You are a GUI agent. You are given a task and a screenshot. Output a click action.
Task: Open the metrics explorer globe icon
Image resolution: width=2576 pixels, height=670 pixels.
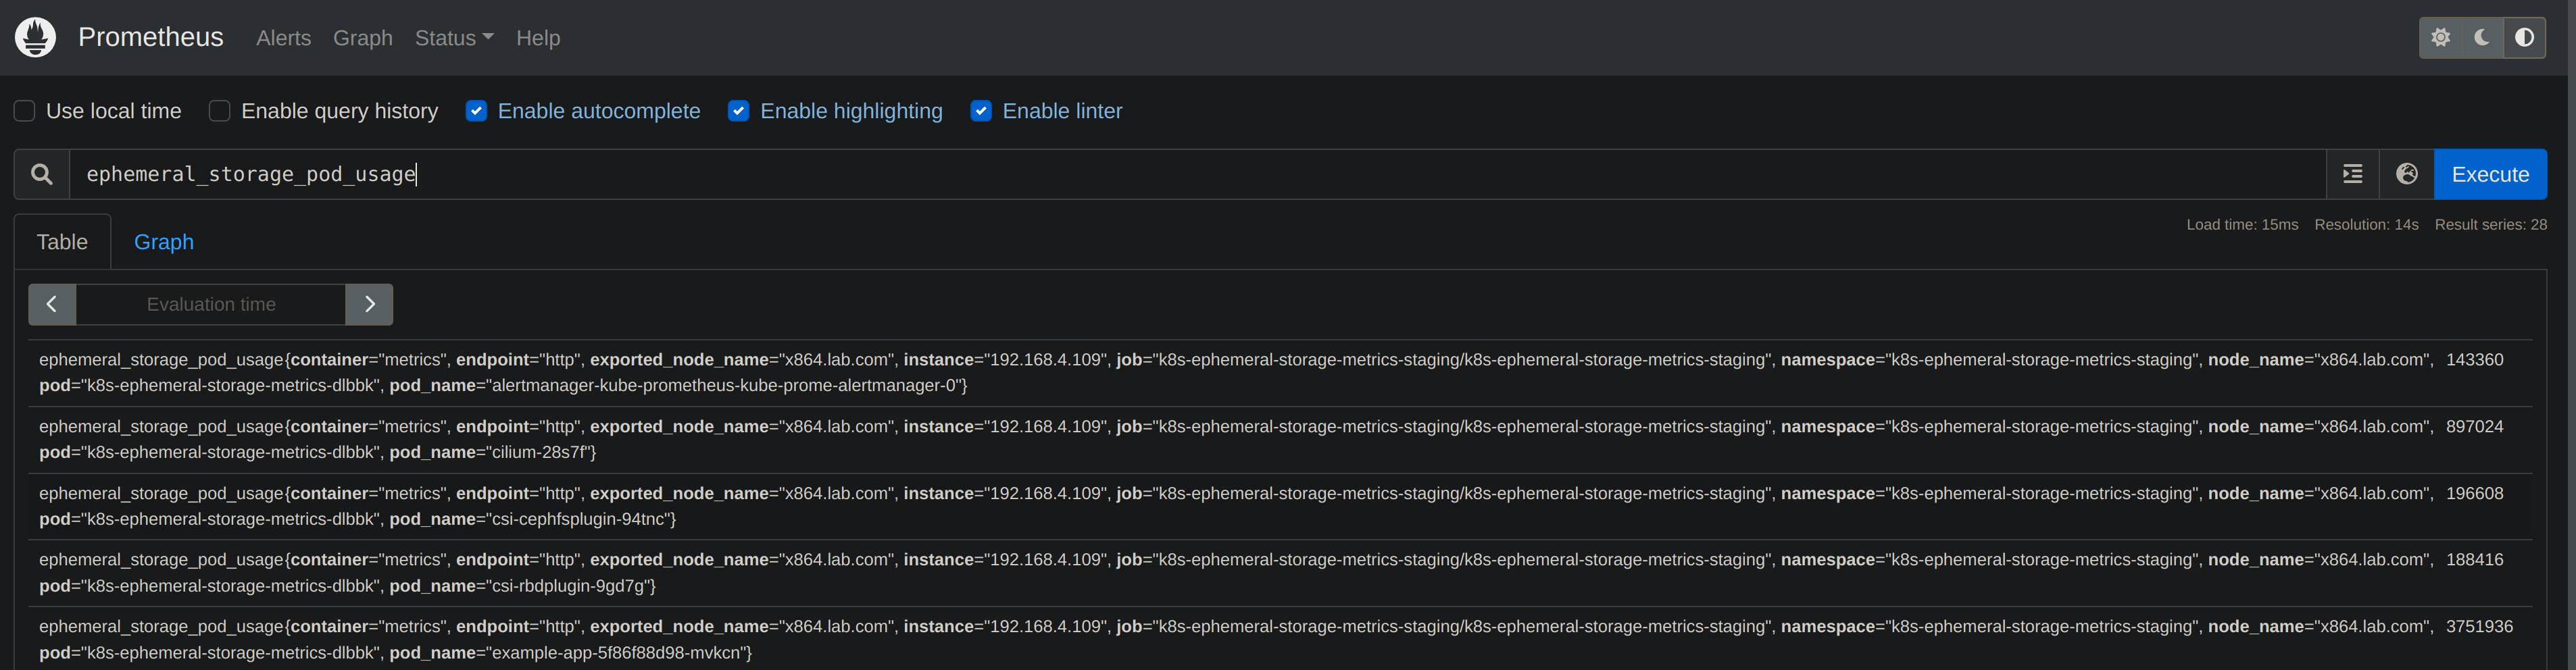point(2407,174)
